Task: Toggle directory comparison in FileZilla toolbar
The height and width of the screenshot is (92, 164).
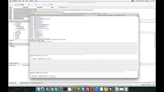Action: click(47, 5)
